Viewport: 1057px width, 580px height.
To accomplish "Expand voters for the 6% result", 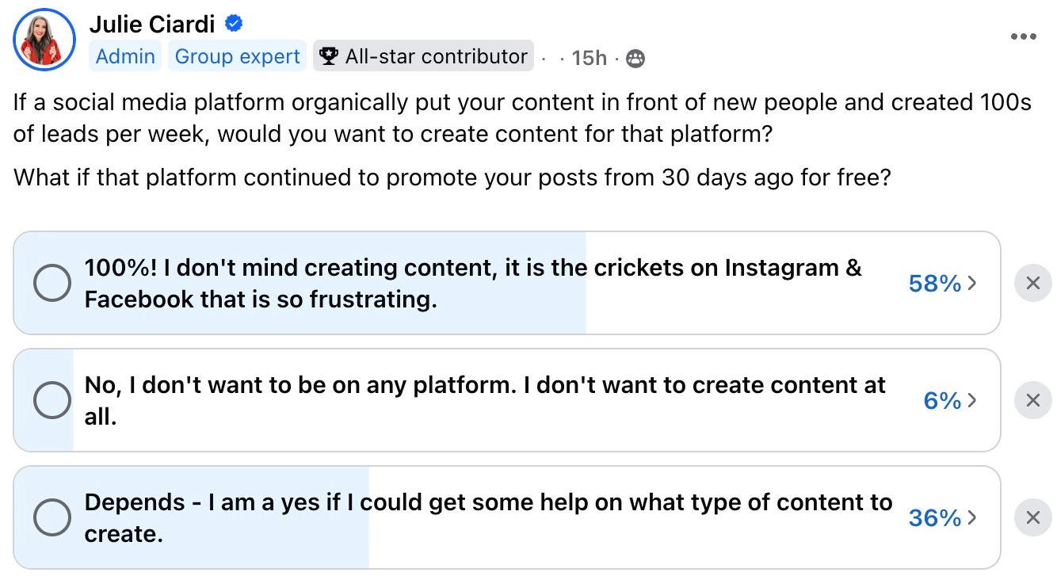I will [x=949, y=401].
